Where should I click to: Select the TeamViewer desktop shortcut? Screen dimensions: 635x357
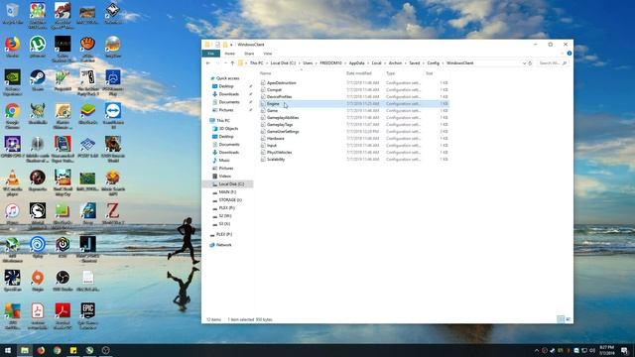click(113, 116)
